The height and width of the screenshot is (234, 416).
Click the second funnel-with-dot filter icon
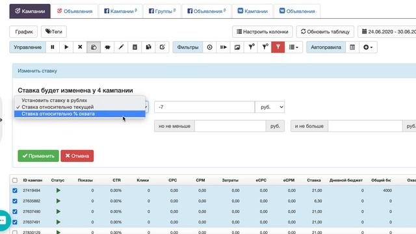click(265, 47)
